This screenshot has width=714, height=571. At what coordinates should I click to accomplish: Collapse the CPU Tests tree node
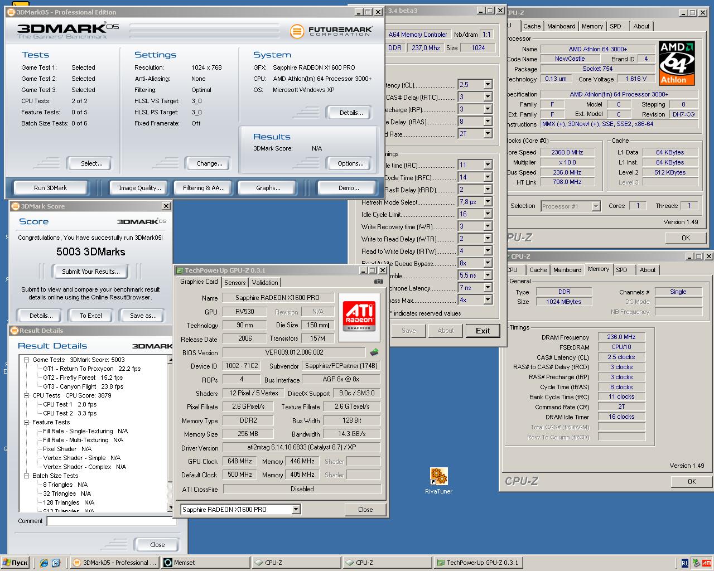pyautogui.click(x=26, y=395)
